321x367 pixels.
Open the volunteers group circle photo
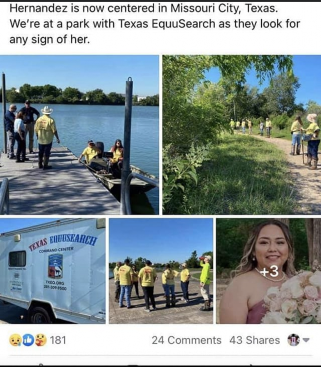click(x=161, y=271)
